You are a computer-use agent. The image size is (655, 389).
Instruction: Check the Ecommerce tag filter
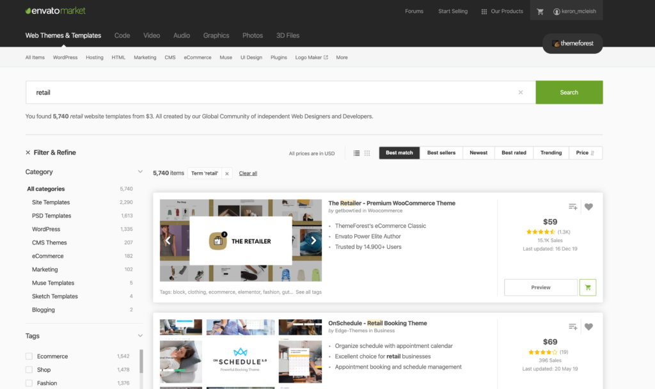click(29, 356)
